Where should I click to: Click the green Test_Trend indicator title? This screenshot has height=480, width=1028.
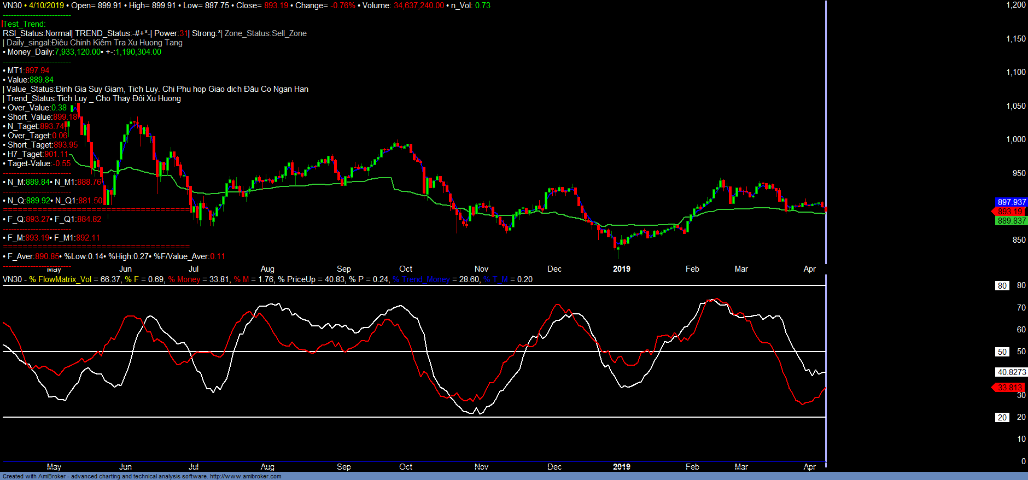[25, 24]
